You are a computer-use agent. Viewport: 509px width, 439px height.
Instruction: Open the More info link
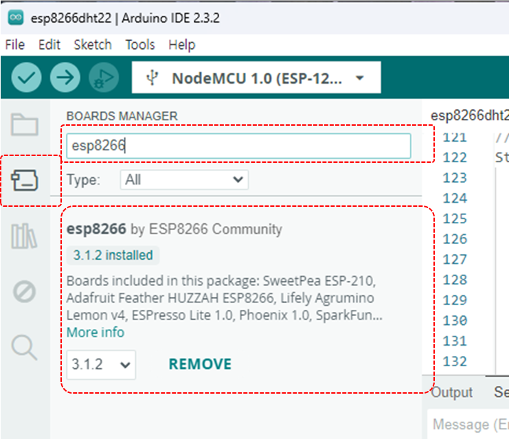click(95, 333)
